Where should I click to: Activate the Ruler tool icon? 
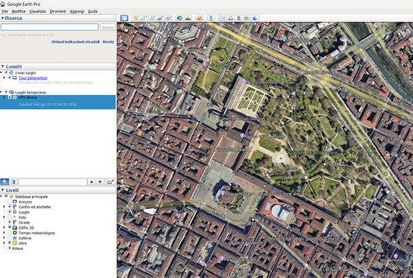[x=211, y=18]
